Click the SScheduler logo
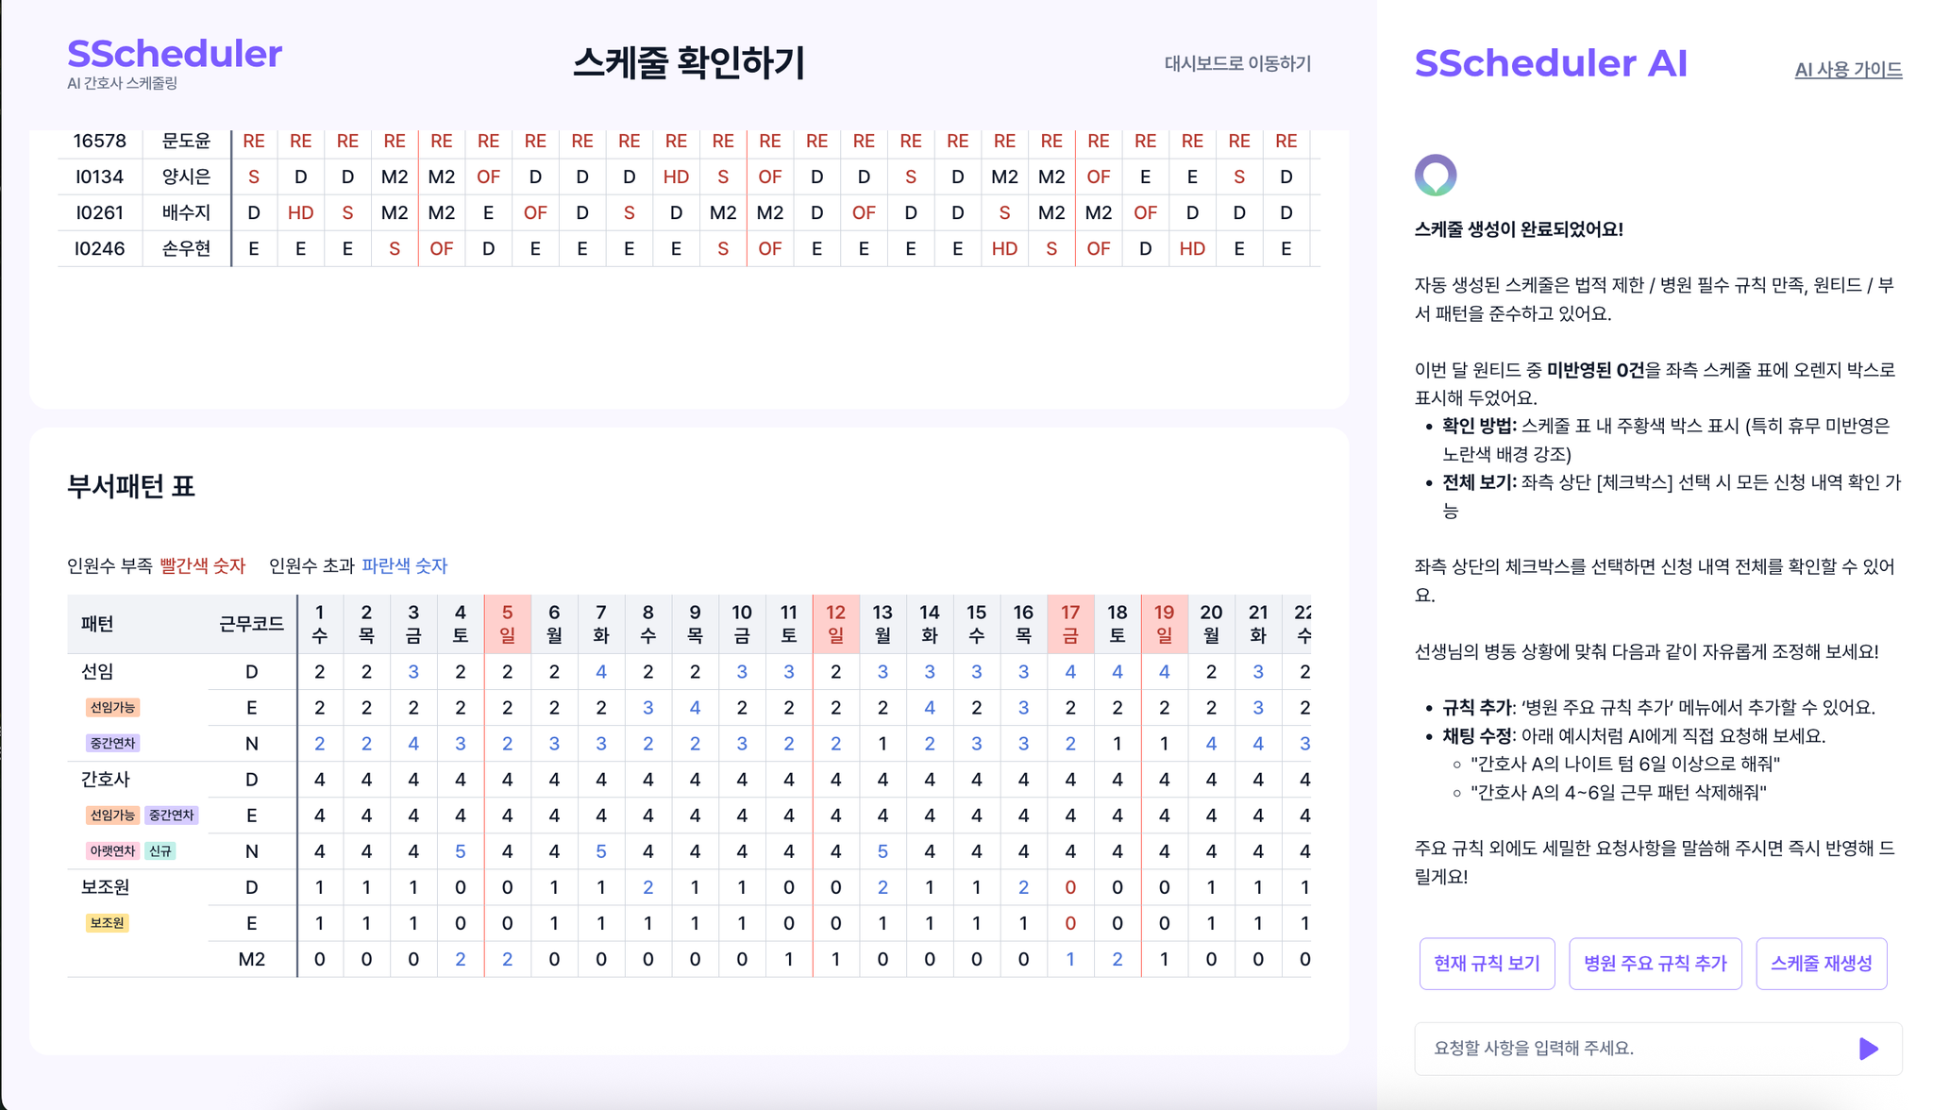Viewport: 1933px width, 1110px height. [175, 54]
